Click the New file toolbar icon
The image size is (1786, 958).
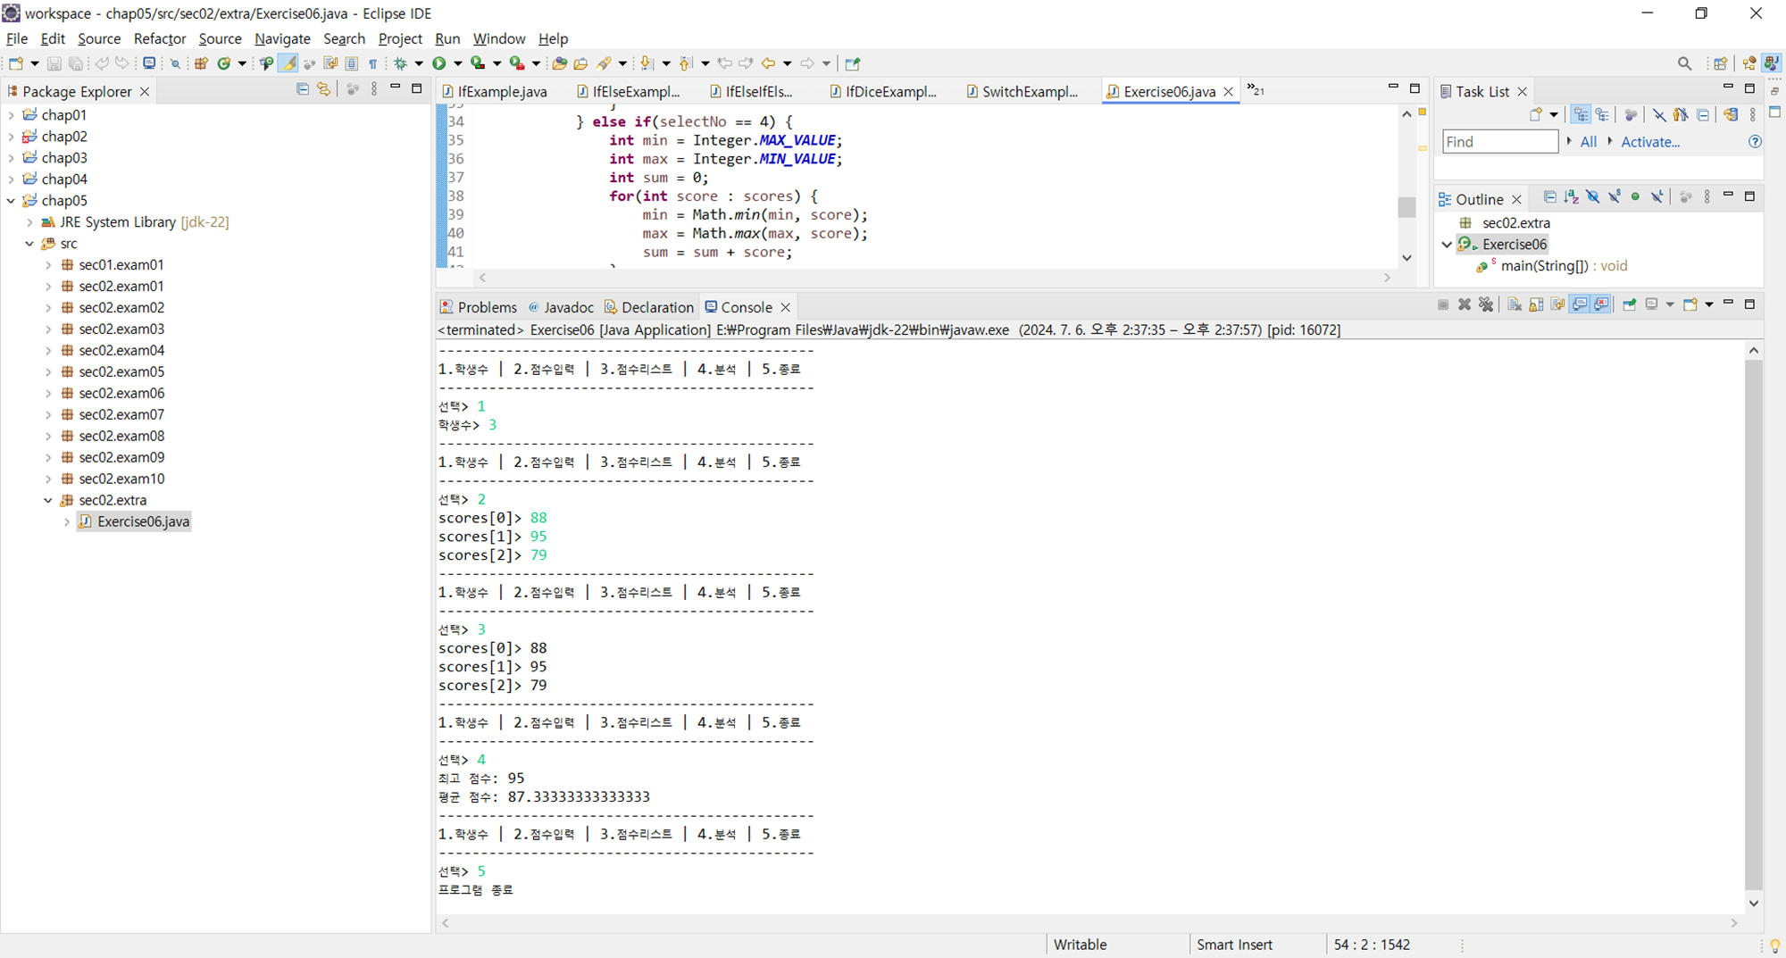pos(16,63)
